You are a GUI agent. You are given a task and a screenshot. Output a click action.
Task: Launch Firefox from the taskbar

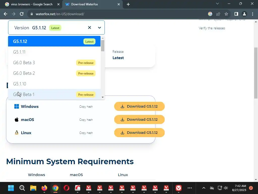point(44,188)
